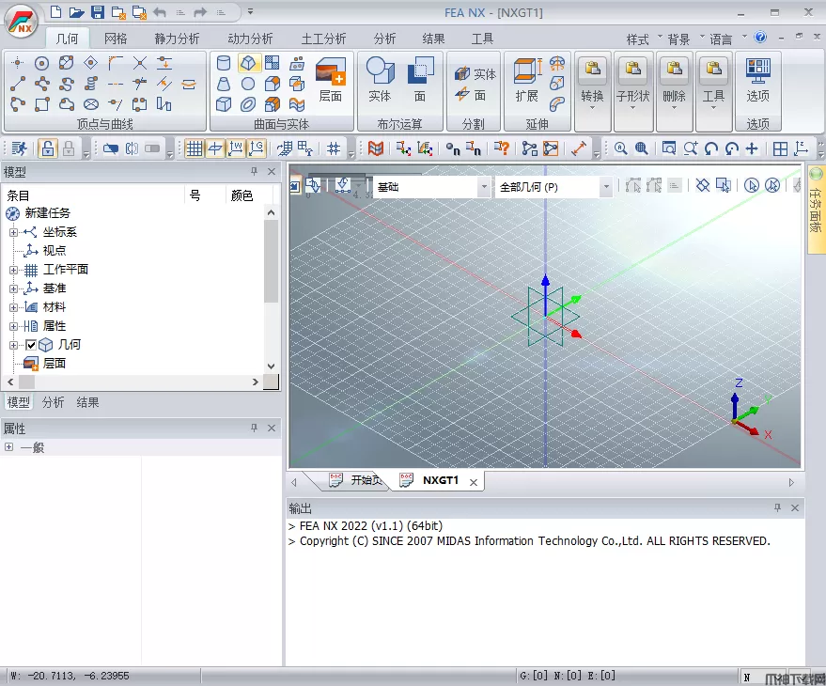826x686 pixels.
Task: Uncheck the 几何 checkbox in model tree
Action: 31,345
